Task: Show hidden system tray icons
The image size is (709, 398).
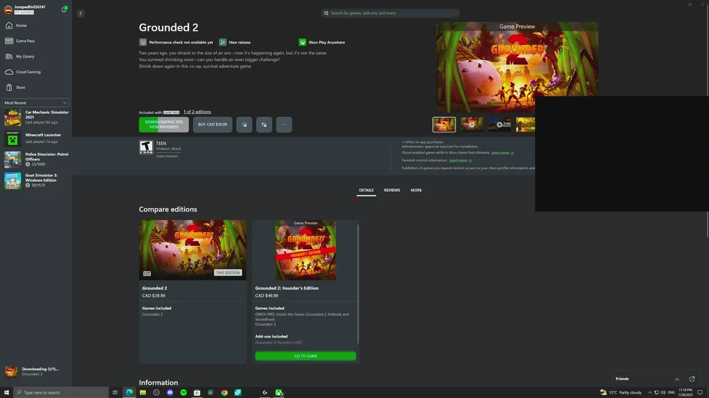Action: [650, 392]
